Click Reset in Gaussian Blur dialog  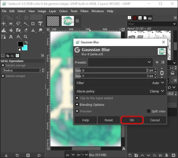point(109,120)
